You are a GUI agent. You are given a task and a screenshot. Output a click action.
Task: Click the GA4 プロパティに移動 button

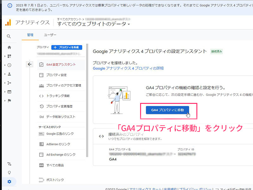[x=167, y=110]
